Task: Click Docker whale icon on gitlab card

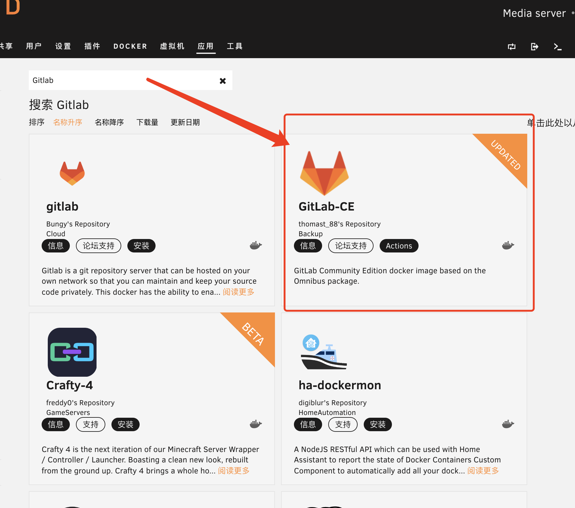Action: (x=256, y=245)
